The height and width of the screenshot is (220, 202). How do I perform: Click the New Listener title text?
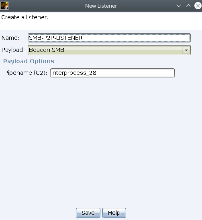(101, 6)
